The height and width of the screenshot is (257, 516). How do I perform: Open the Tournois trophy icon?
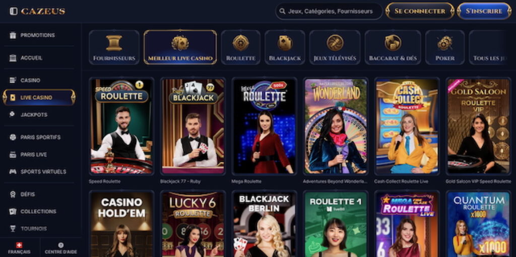tap(13, 228)
